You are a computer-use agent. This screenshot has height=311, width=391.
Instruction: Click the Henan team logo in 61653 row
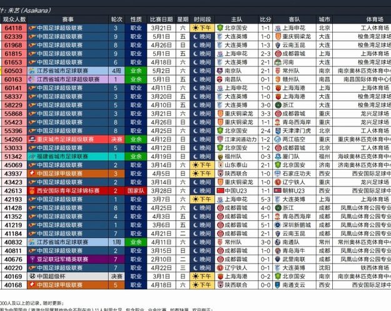pyautogui.click(x=278, y=62)
